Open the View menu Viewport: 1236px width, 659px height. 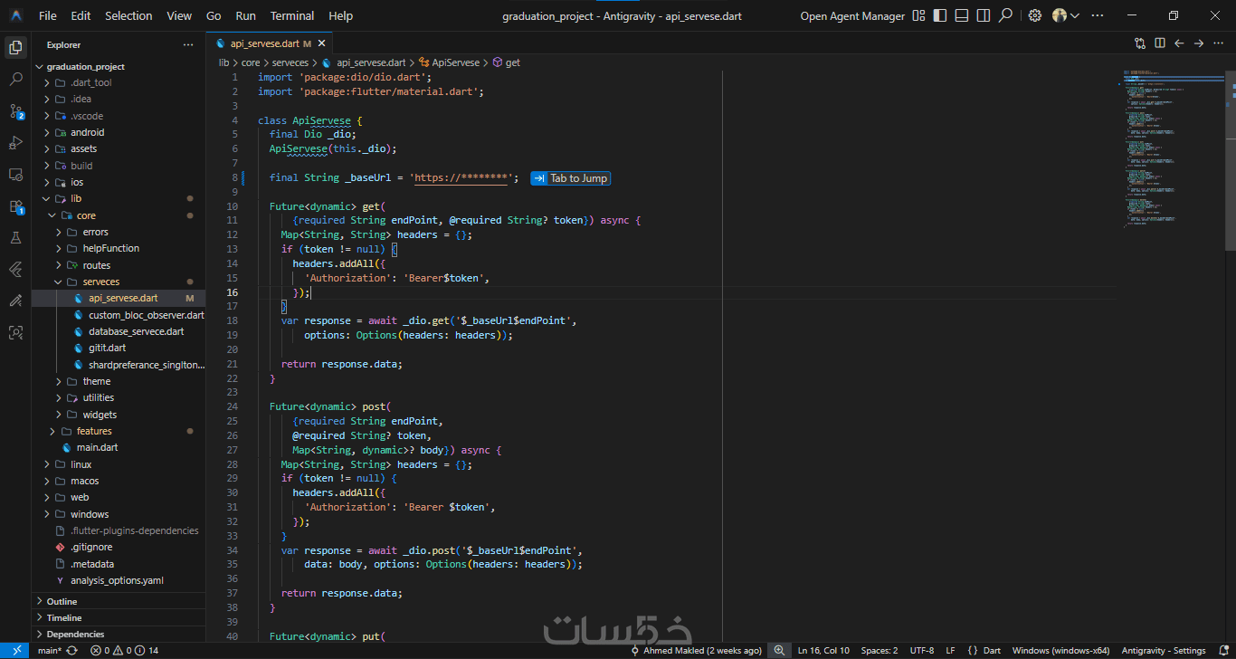click(x=179, y=15)
